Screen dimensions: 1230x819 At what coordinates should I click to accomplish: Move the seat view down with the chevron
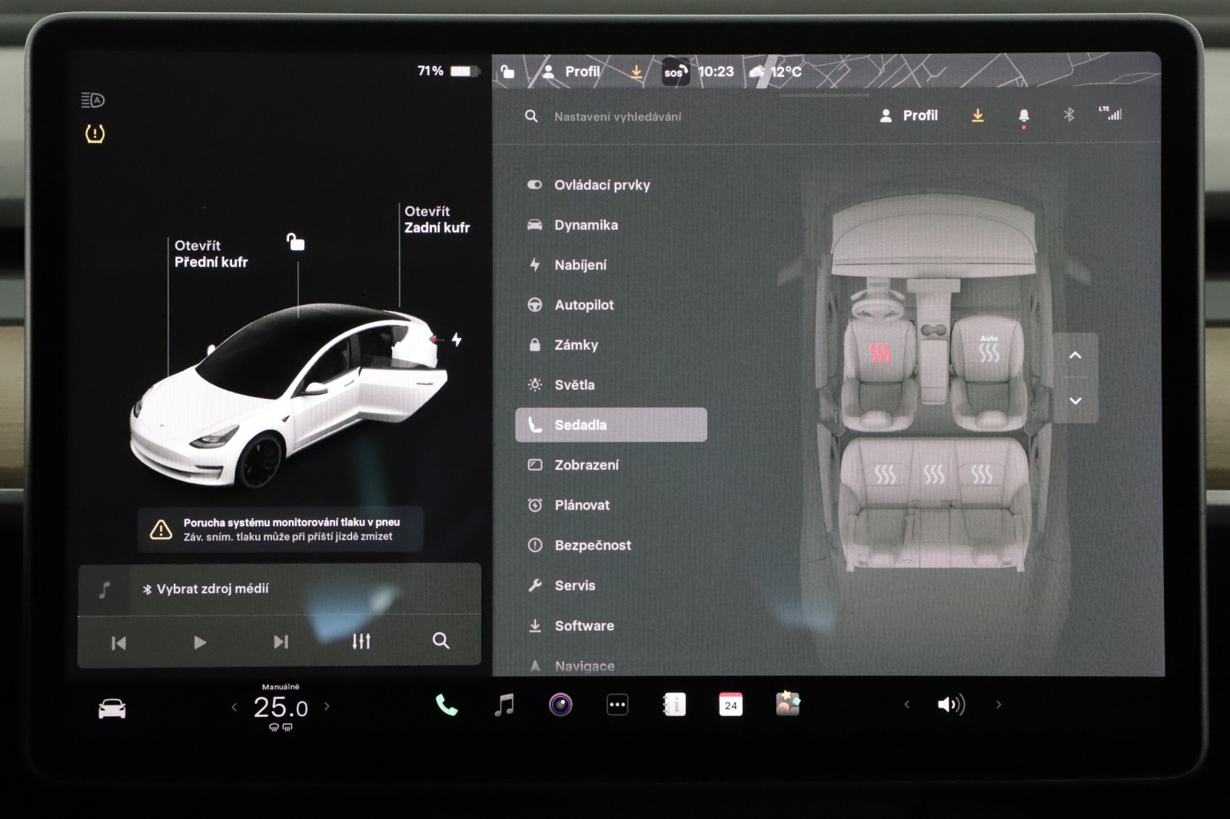pos(1075,401)
